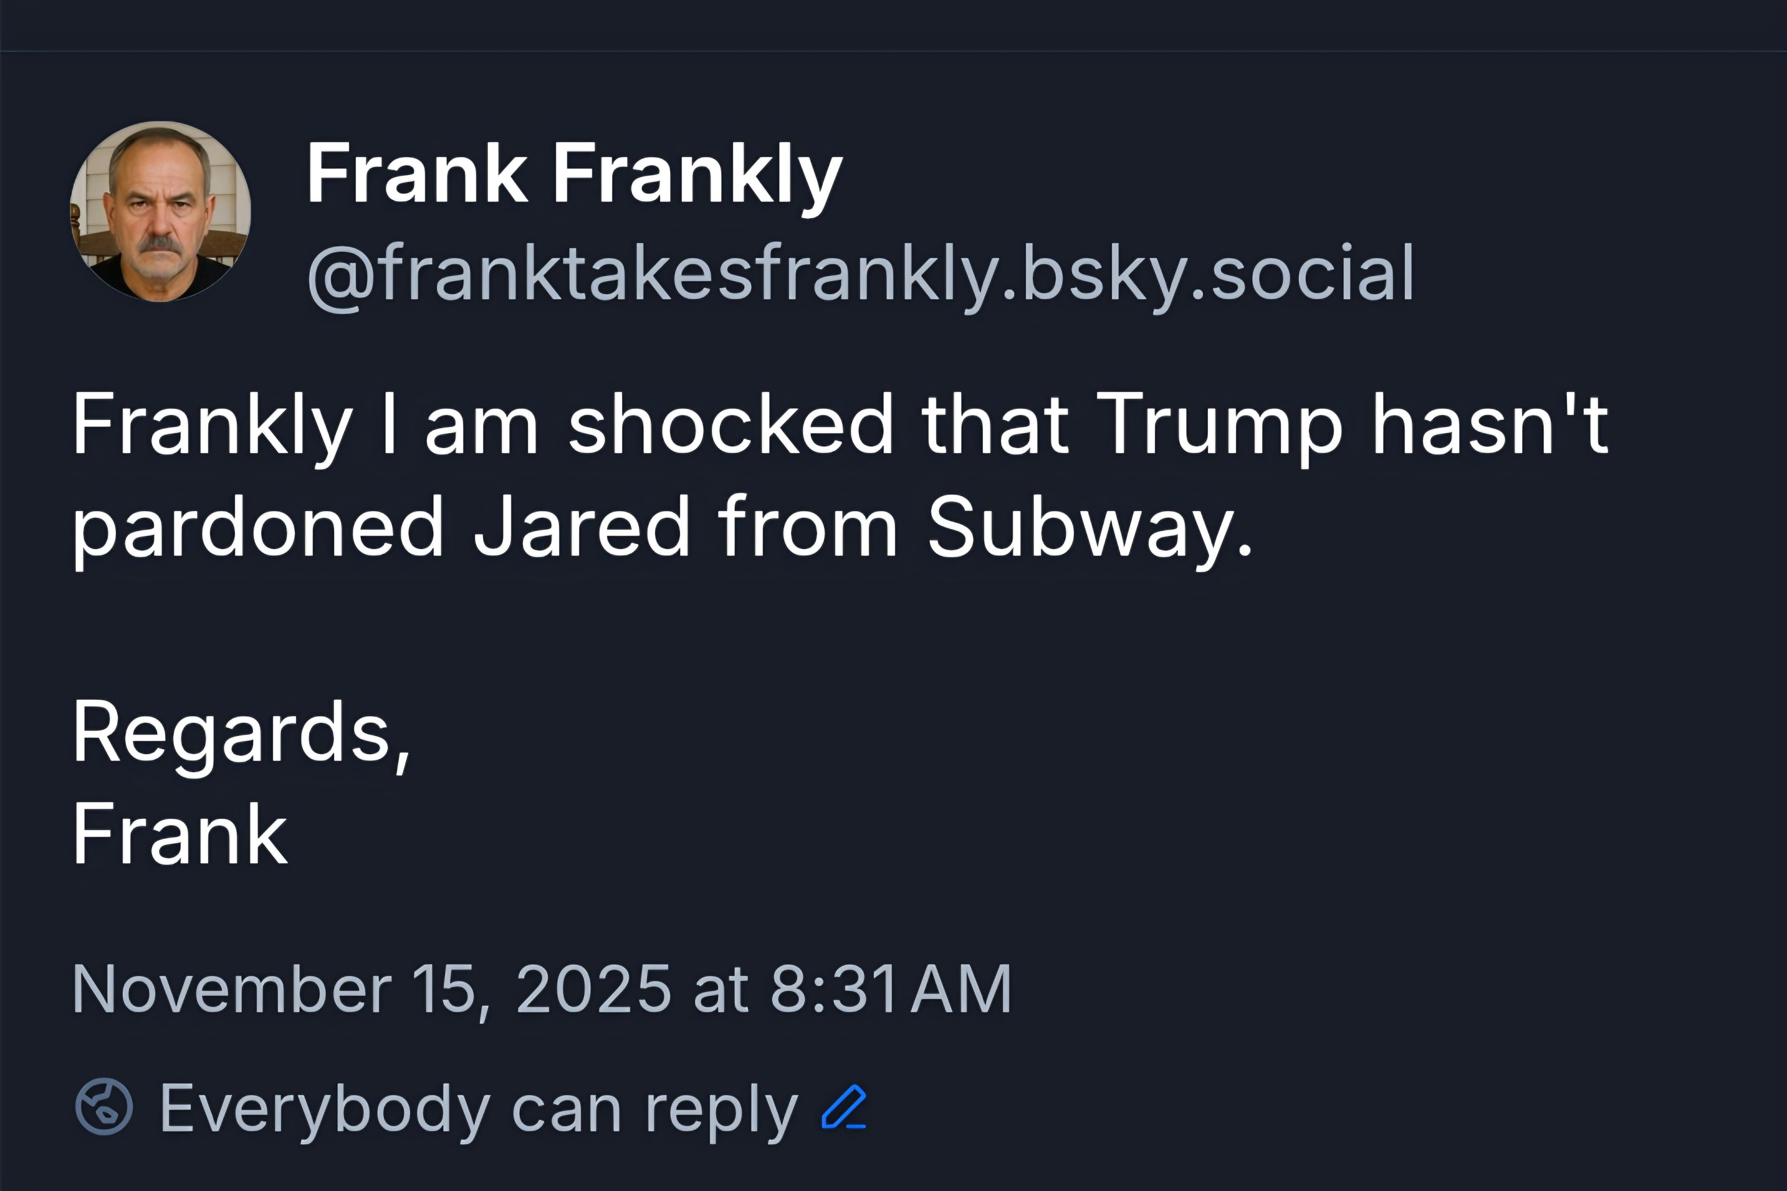Click the blue pencil edit icon
The image size is (1787, 1191).
843,1107
